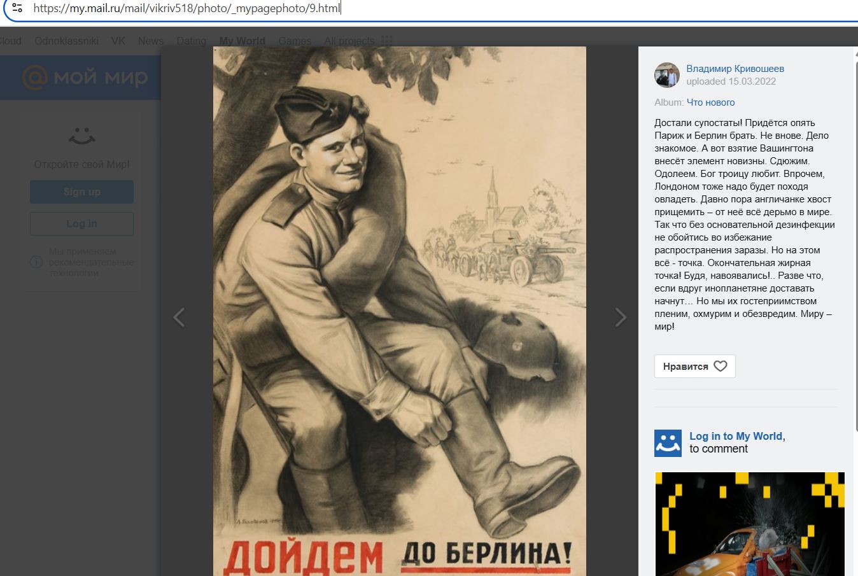The image size is (858, 576).
Task: Expand the All projects menu
Action: click(349, 41)
